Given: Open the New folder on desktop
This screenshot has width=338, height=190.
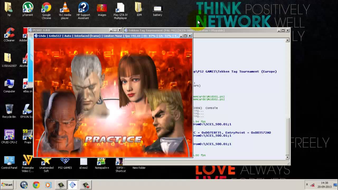Looking at the screenshot, I should [139, 168].
